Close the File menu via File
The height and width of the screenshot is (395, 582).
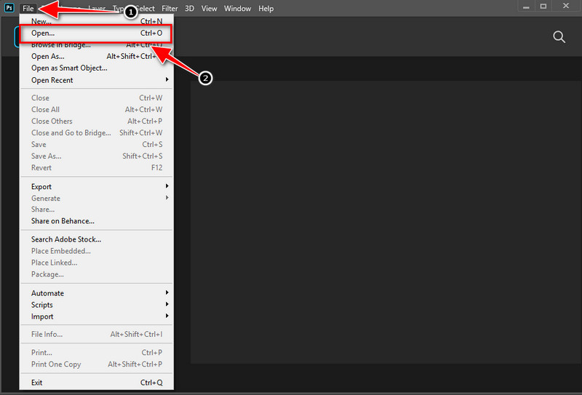[x=28, y=9]
